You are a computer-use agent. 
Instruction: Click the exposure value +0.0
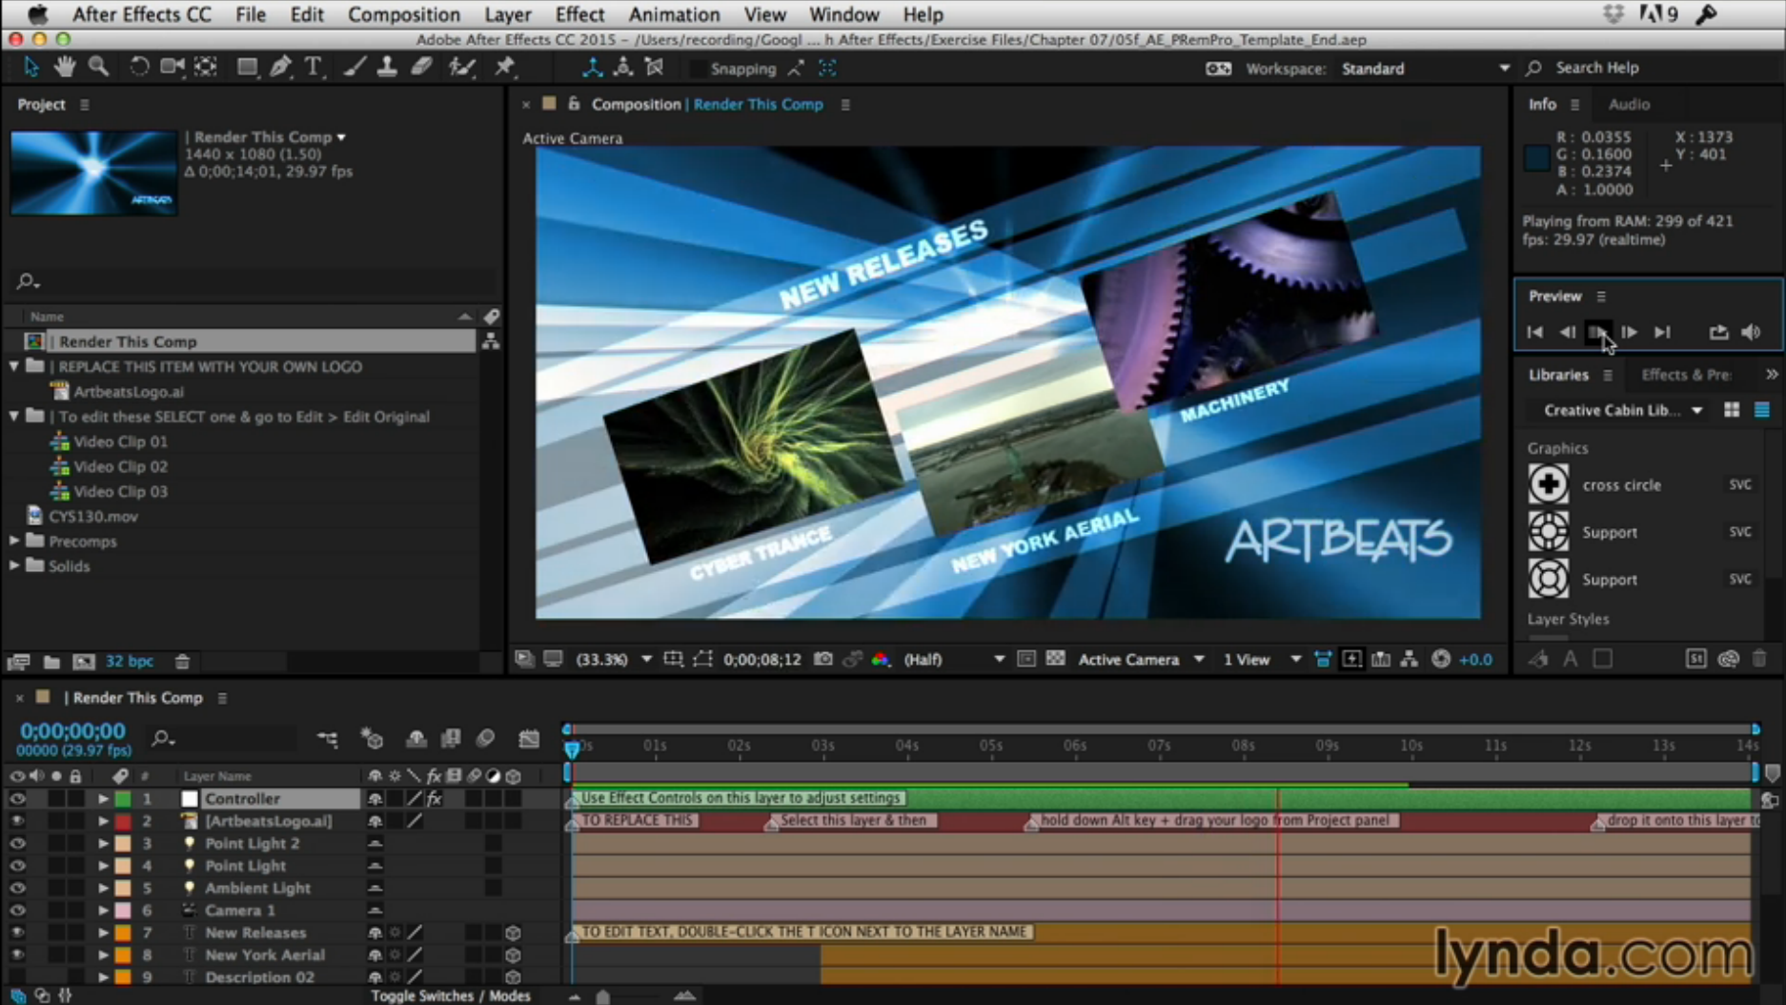click(x=1475, y=659)
